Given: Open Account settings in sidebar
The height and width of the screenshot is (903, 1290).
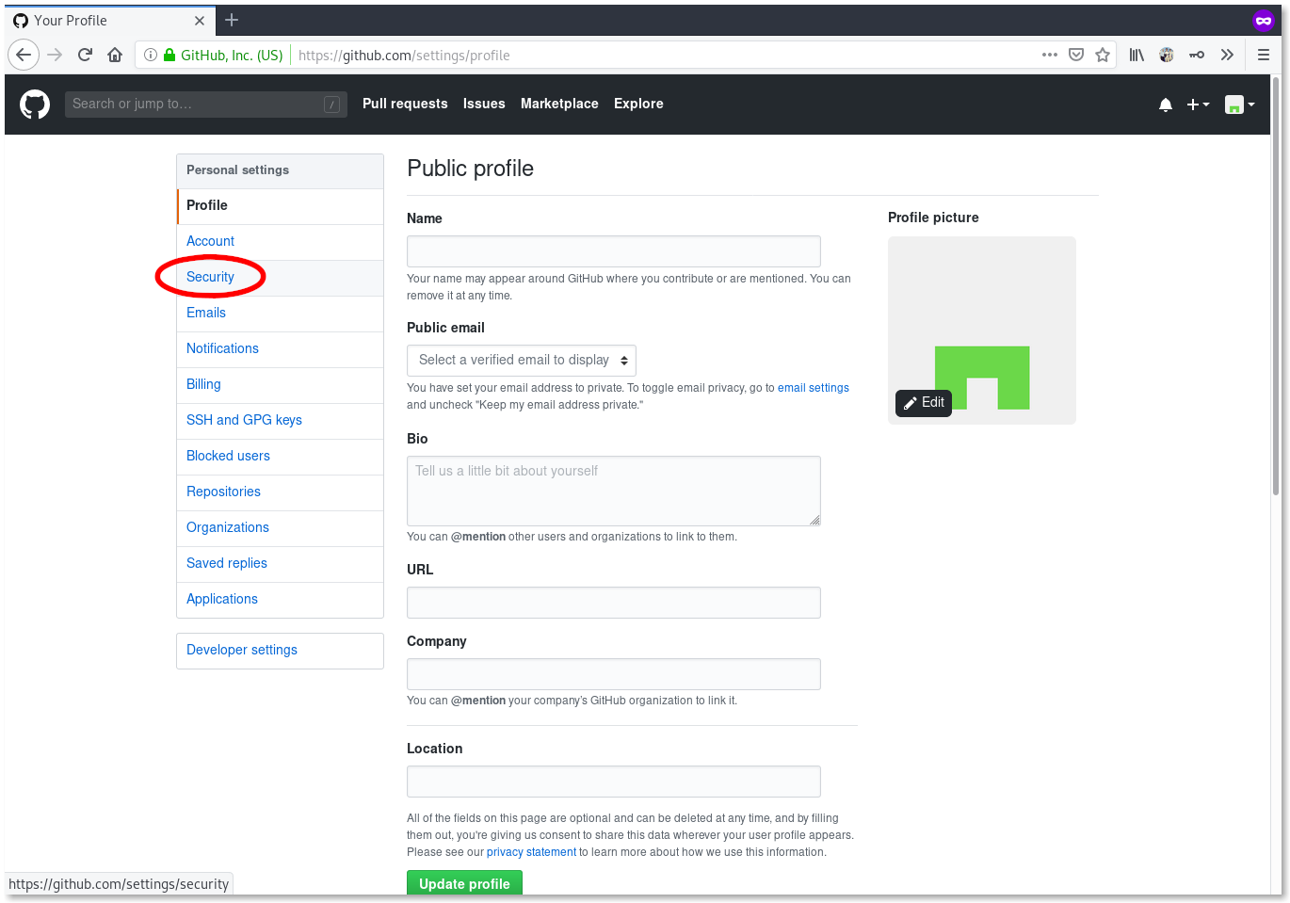Looking at the screenshot, I should (280, 242).
